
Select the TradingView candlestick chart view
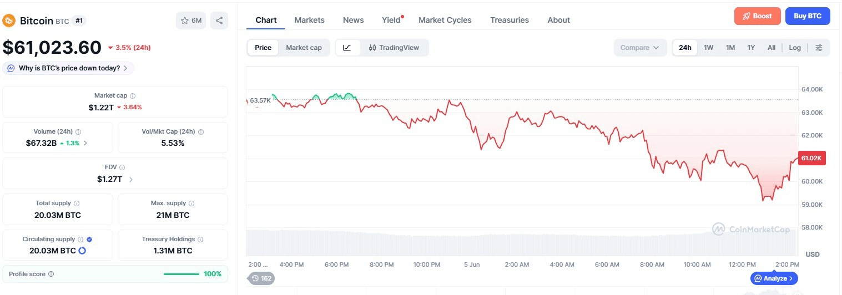(394, 48)
